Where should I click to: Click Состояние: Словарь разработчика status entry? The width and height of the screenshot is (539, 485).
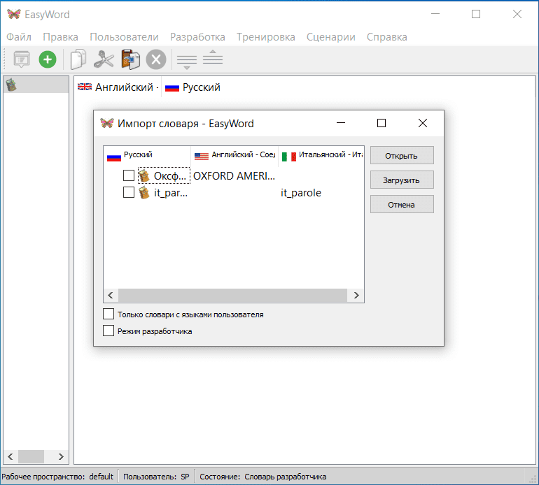click(263, 477)
